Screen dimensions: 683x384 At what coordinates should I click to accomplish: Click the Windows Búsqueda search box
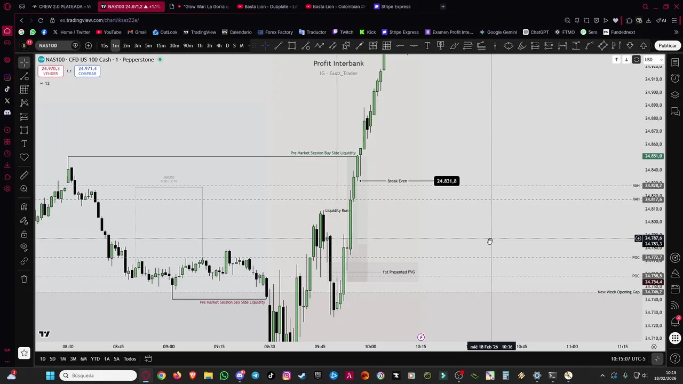click(x=98, y=375)
